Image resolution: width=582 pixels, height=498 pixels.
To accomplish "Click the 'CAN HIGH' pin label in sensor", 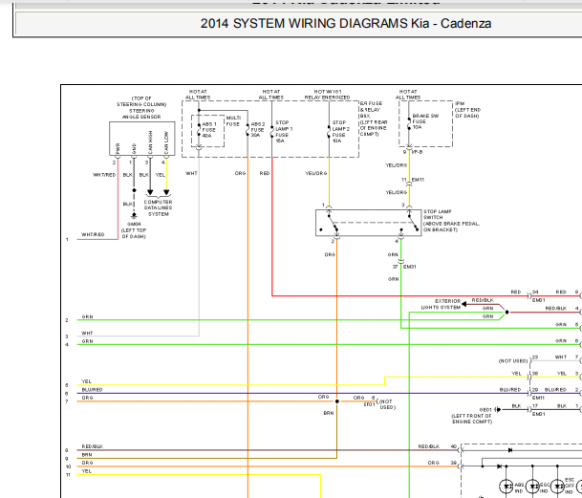I will [x=150, y=141].
